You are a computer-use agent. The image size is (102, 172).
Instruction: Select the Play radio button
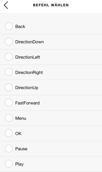9,164
